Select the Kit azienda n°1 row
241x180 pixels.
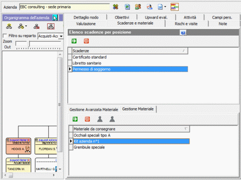(x=131, y=141)
